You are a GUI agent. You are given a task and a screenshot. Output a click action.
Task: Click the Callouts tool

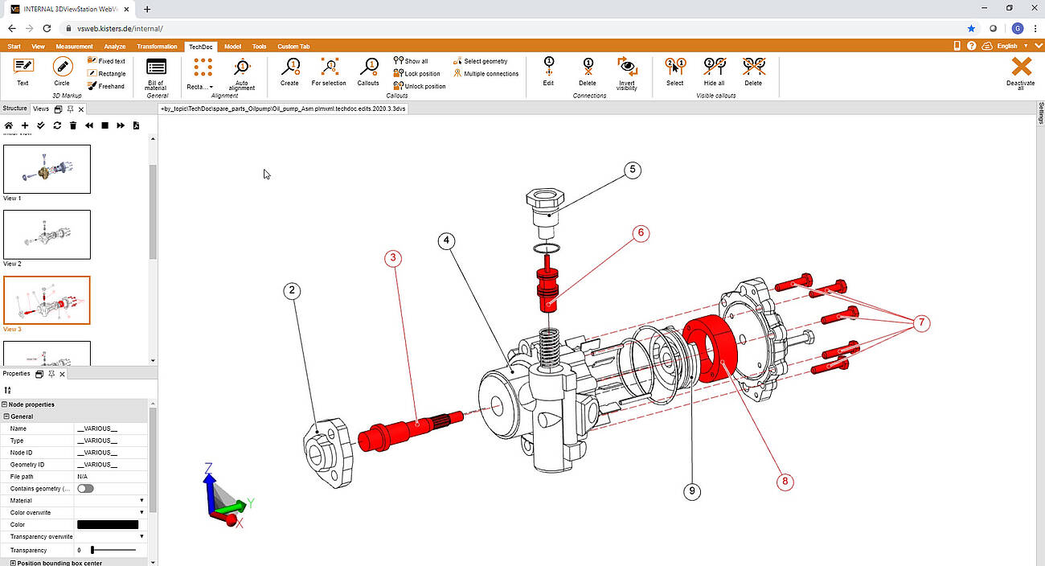[x=368, y=72]
